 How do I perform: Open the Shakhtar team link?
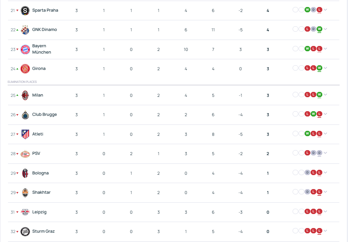[x=41, y=192]
